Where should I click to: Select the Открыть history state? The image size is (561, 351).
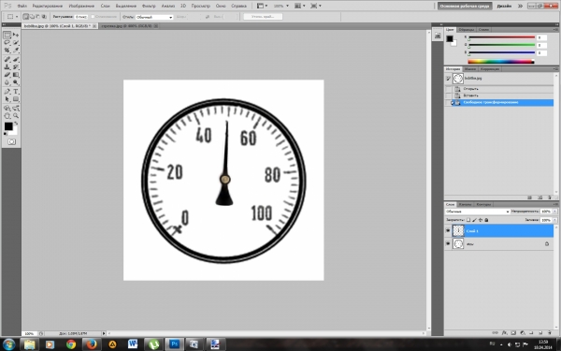pyautogui.click(x=503, y=89)
